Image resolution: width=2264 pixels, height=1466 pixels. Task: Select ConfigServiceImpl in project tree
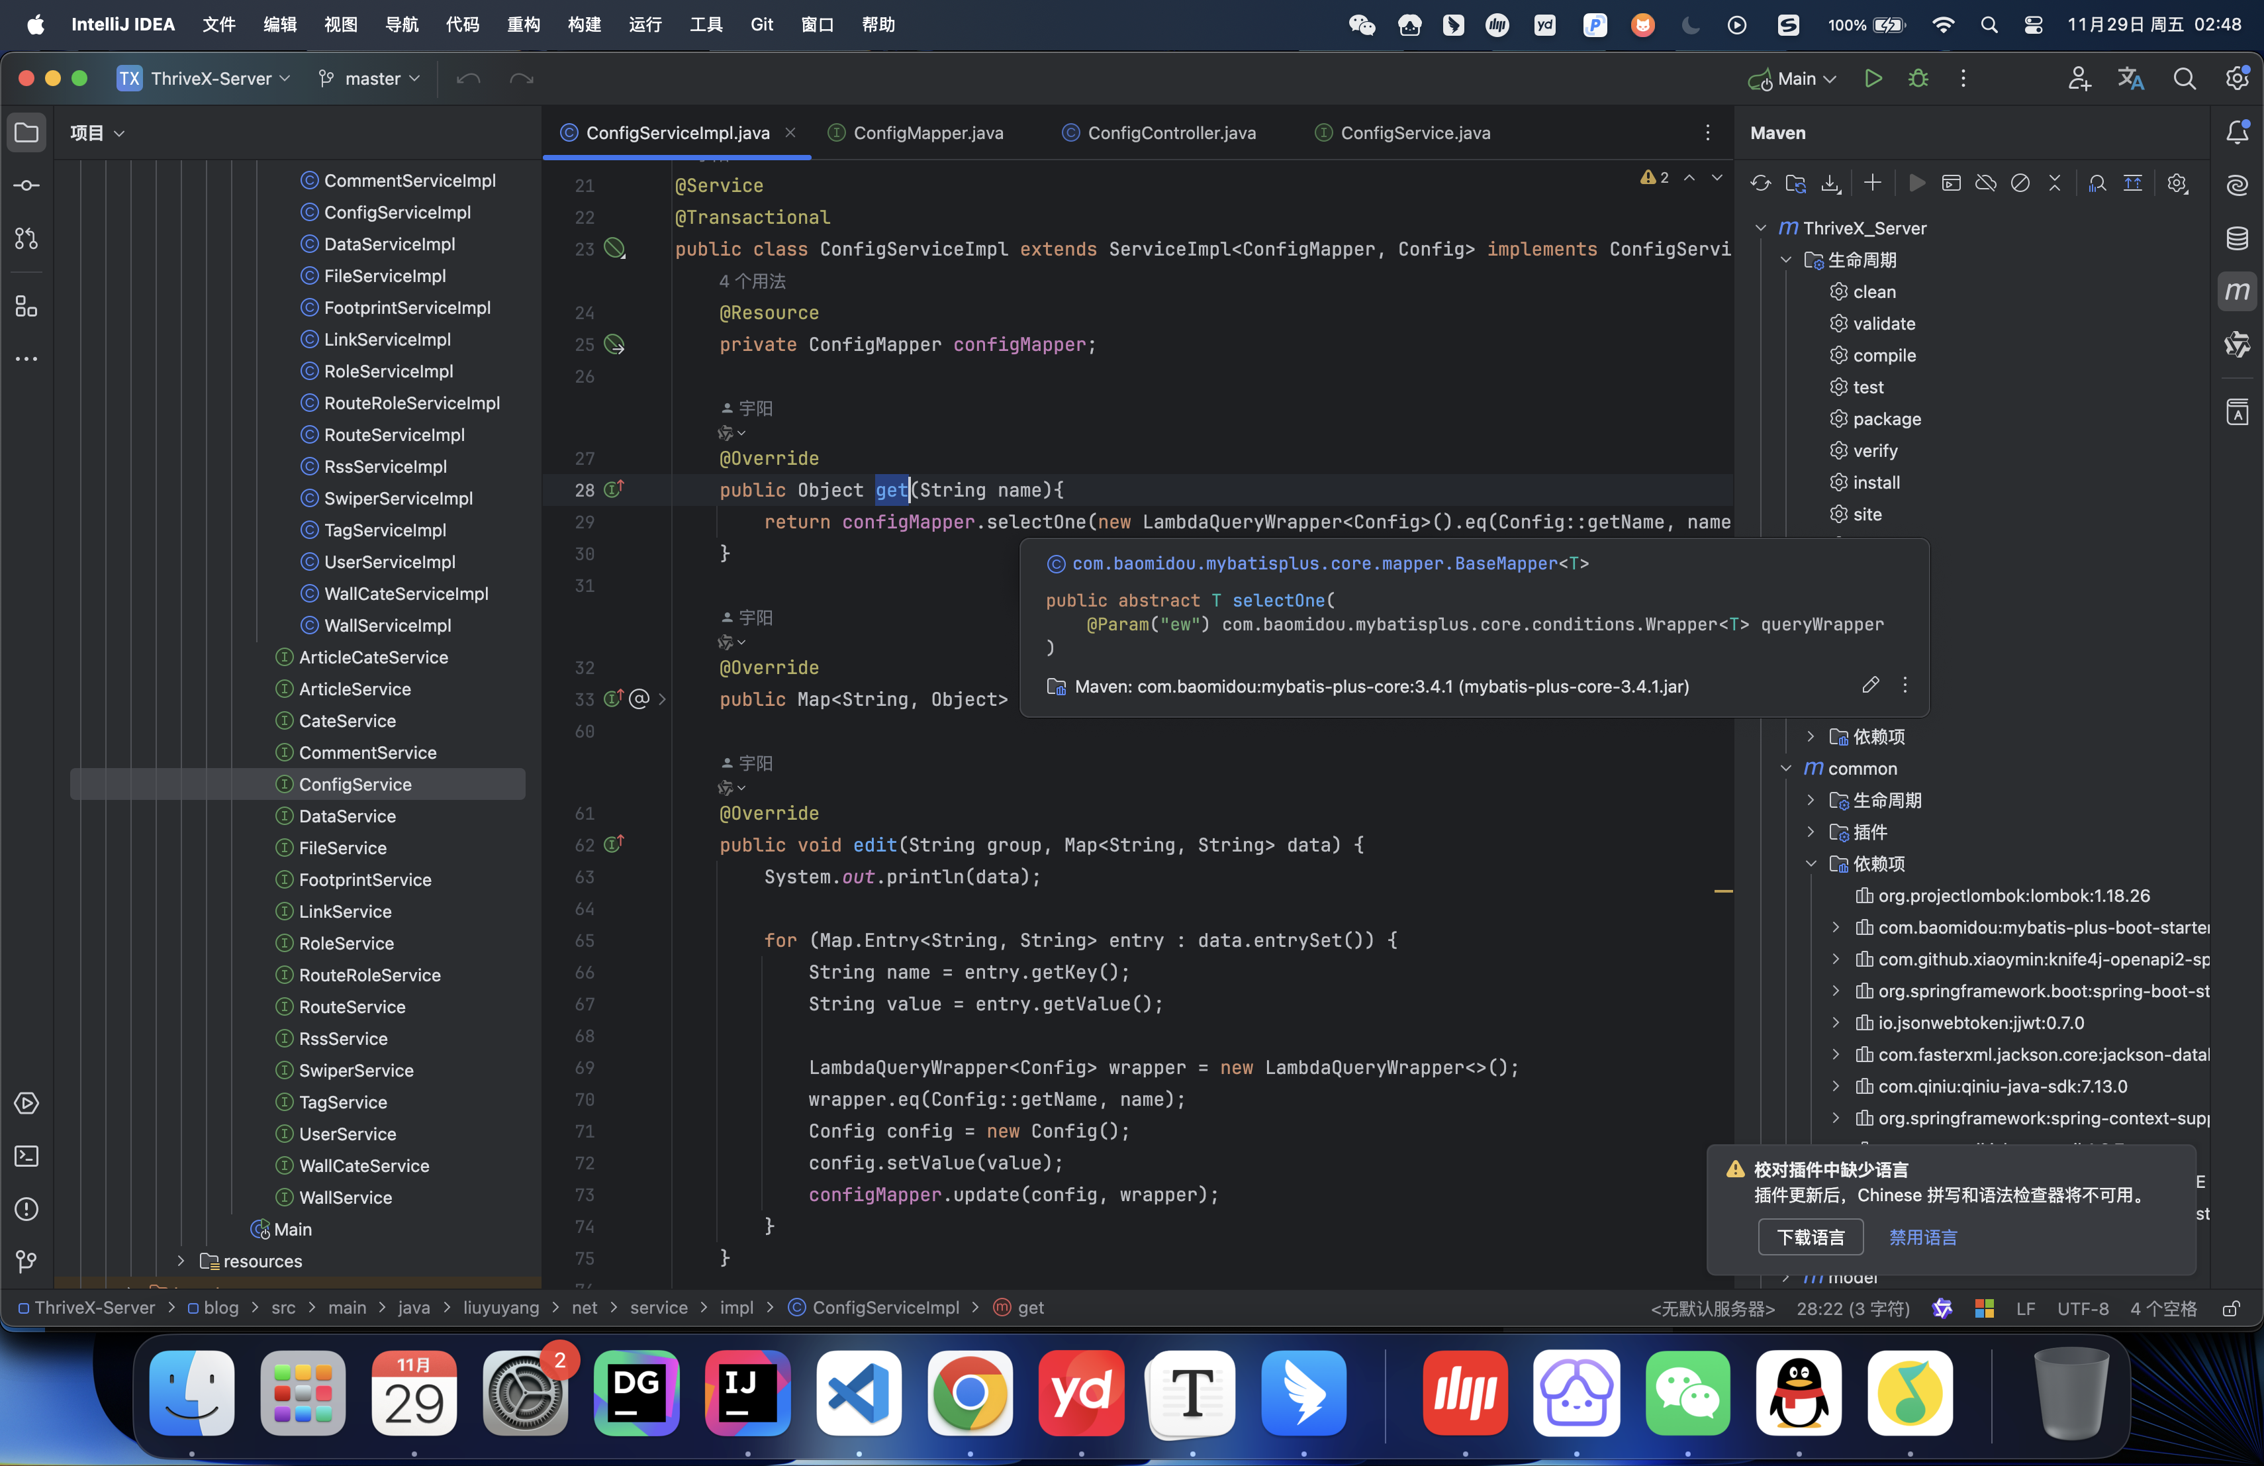click(398, 212)
